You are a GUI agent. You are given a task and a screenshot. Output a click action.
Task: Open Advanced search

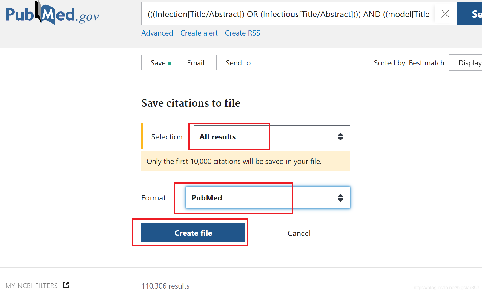(157, 33)
